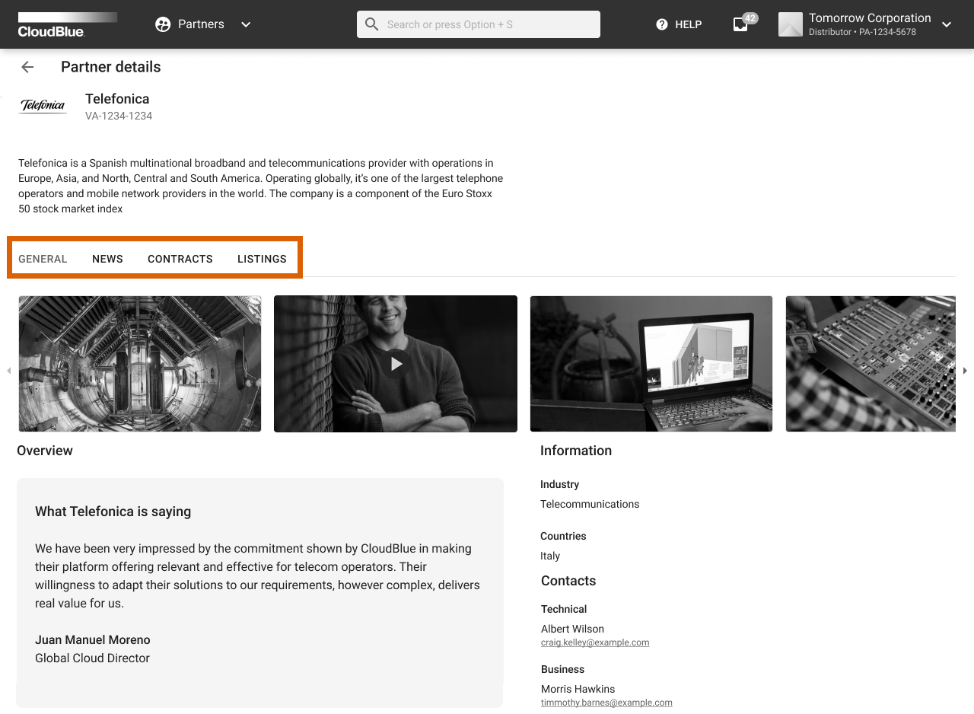Open the Contracts tab
974x714 pixels.
(x=180, y=259)
